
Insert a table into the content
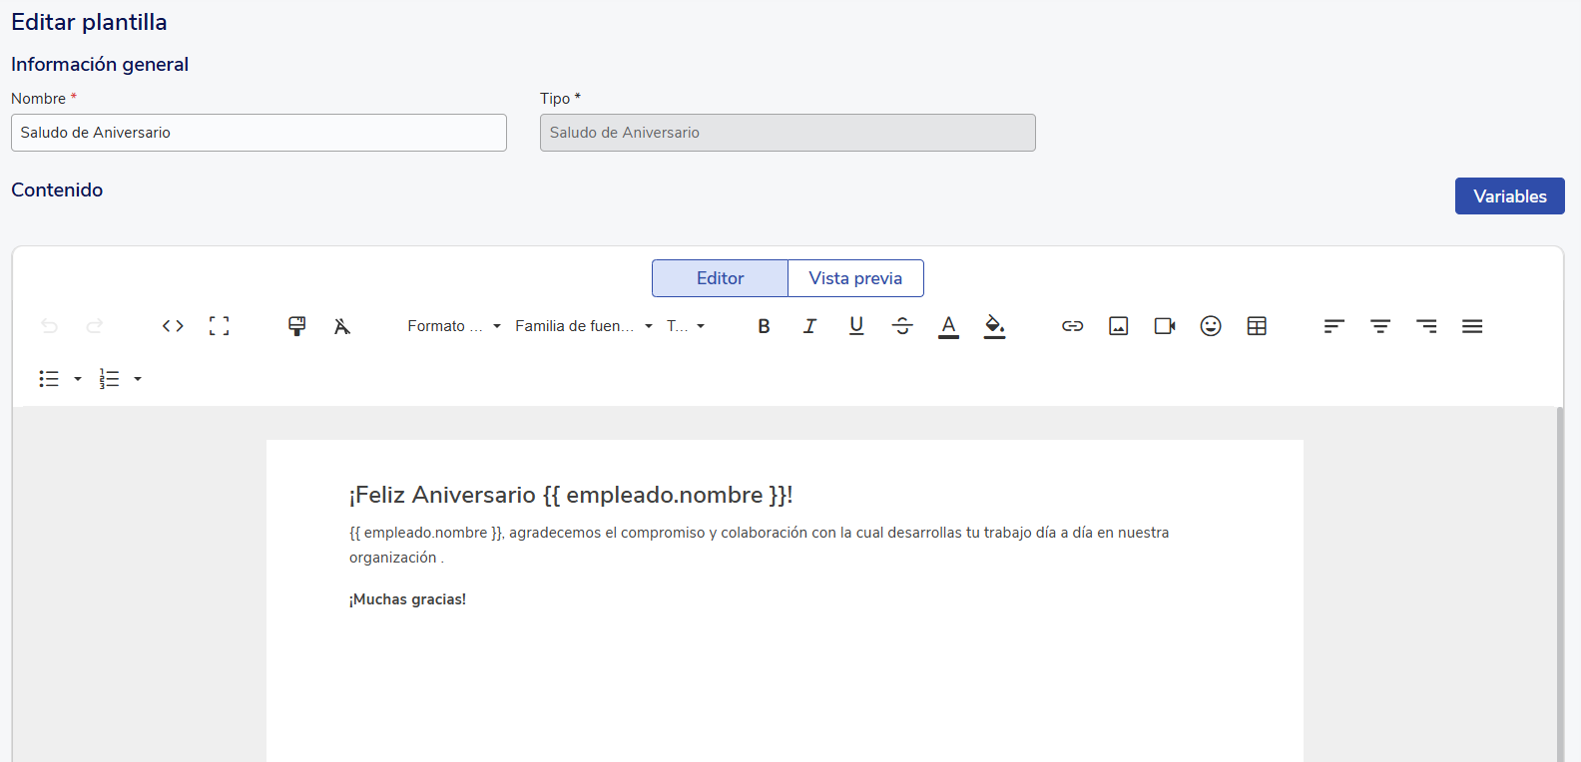(1257, 326)
